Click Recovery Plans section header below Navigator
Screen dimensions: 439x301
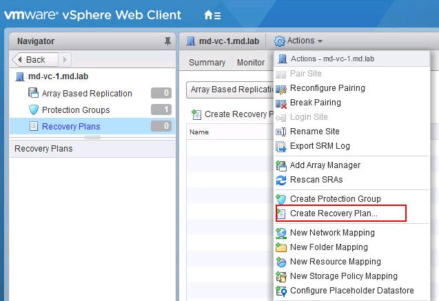(x=92, y=149)
